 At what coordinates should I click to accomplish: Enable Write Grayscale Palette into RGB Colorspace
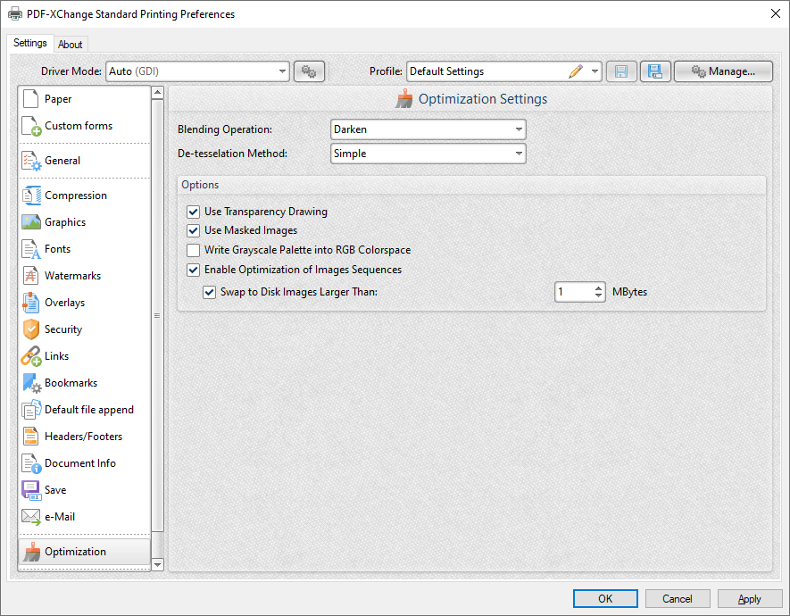[193, 250]
